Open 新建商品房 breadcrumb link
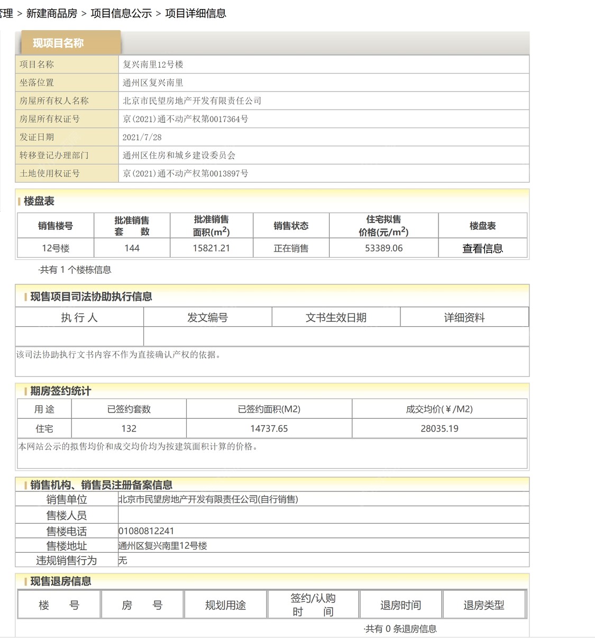The image size is (595, 638). tap(52, 13)
